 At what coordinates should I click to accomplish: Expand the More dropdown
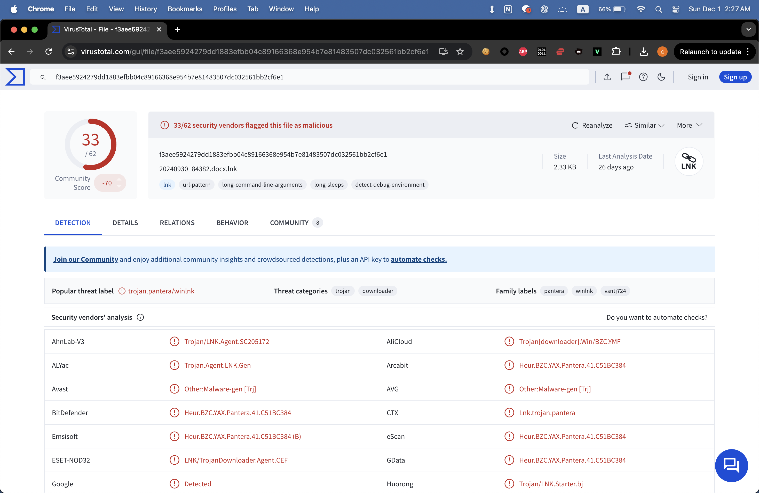[x=689, y=125]
